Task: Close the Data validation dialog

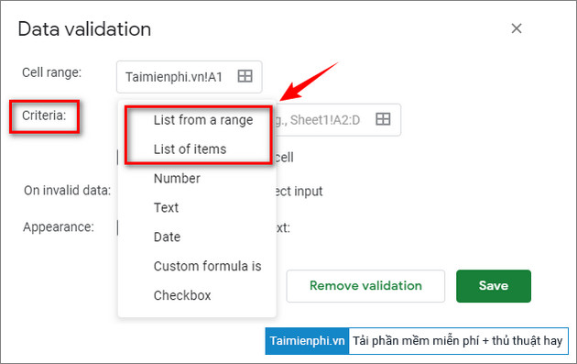Action: pos(517,28)
